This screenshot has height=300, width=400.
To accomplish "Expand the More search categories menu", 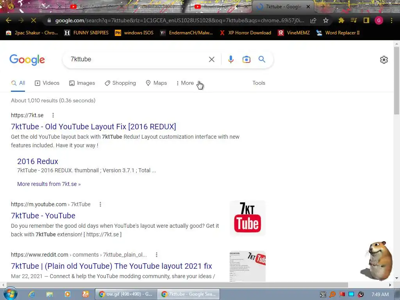I will (x=185, y=83).
